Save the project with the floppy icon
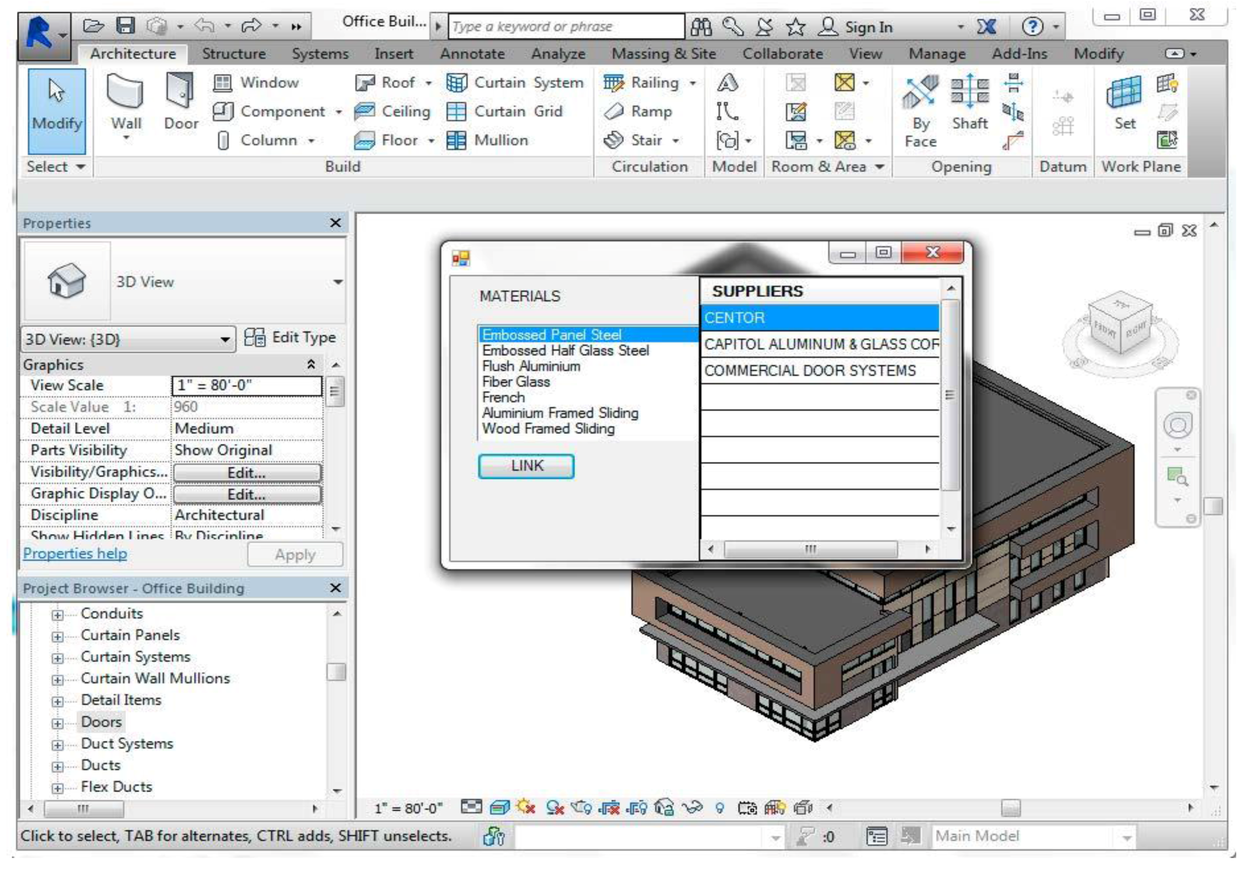The height and width of the screenshot is (870, 1243). coord(125,26)
